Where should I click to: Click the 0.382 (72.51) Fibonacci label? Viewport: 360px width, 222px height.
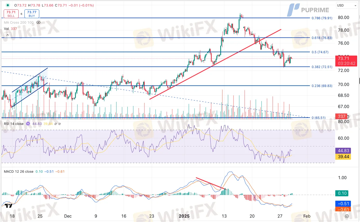(x=322, y=67)
